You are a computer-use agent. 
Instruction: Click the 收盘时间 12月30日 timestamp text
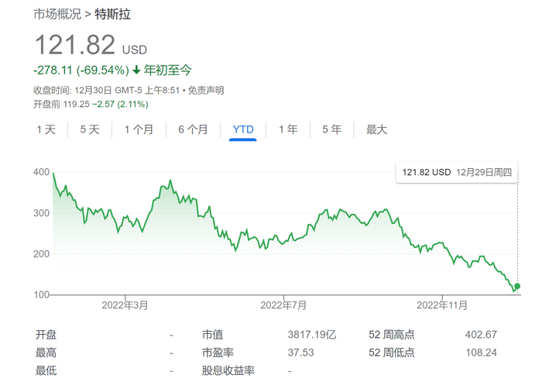107,91
